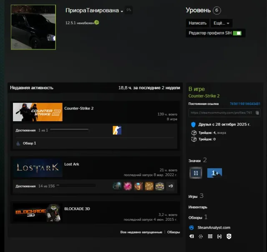
Task: Click the Недавняя активность header
Action: [x=32, y=88]
